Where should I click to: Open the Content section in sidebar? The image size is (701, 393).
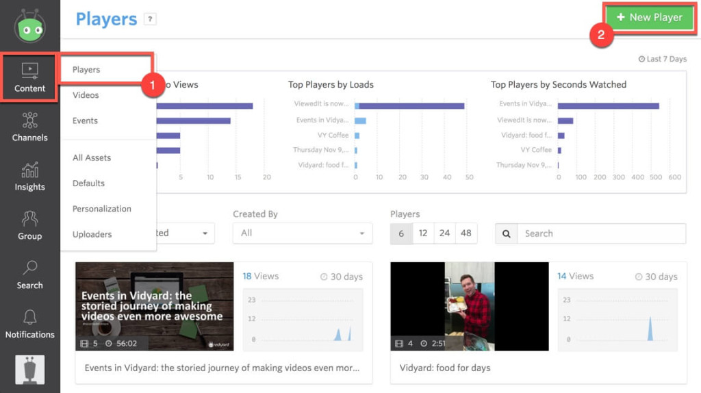[29, 77]
